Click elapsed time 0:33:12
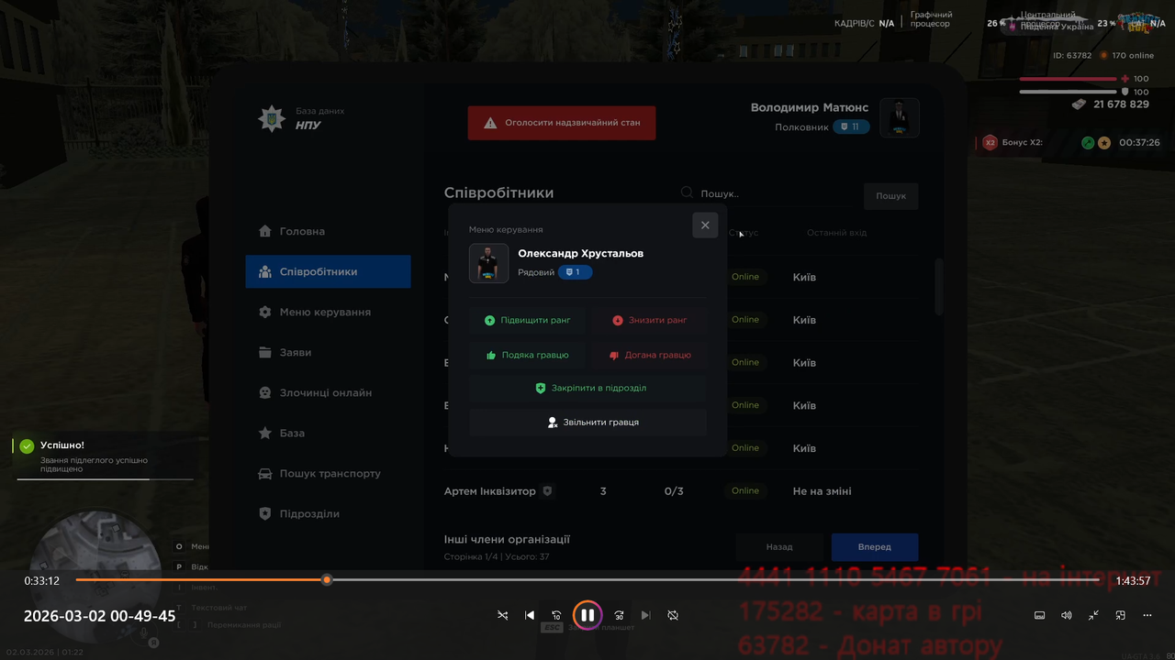The height and width of the screenshot is (660, 1175). point(41,581)
